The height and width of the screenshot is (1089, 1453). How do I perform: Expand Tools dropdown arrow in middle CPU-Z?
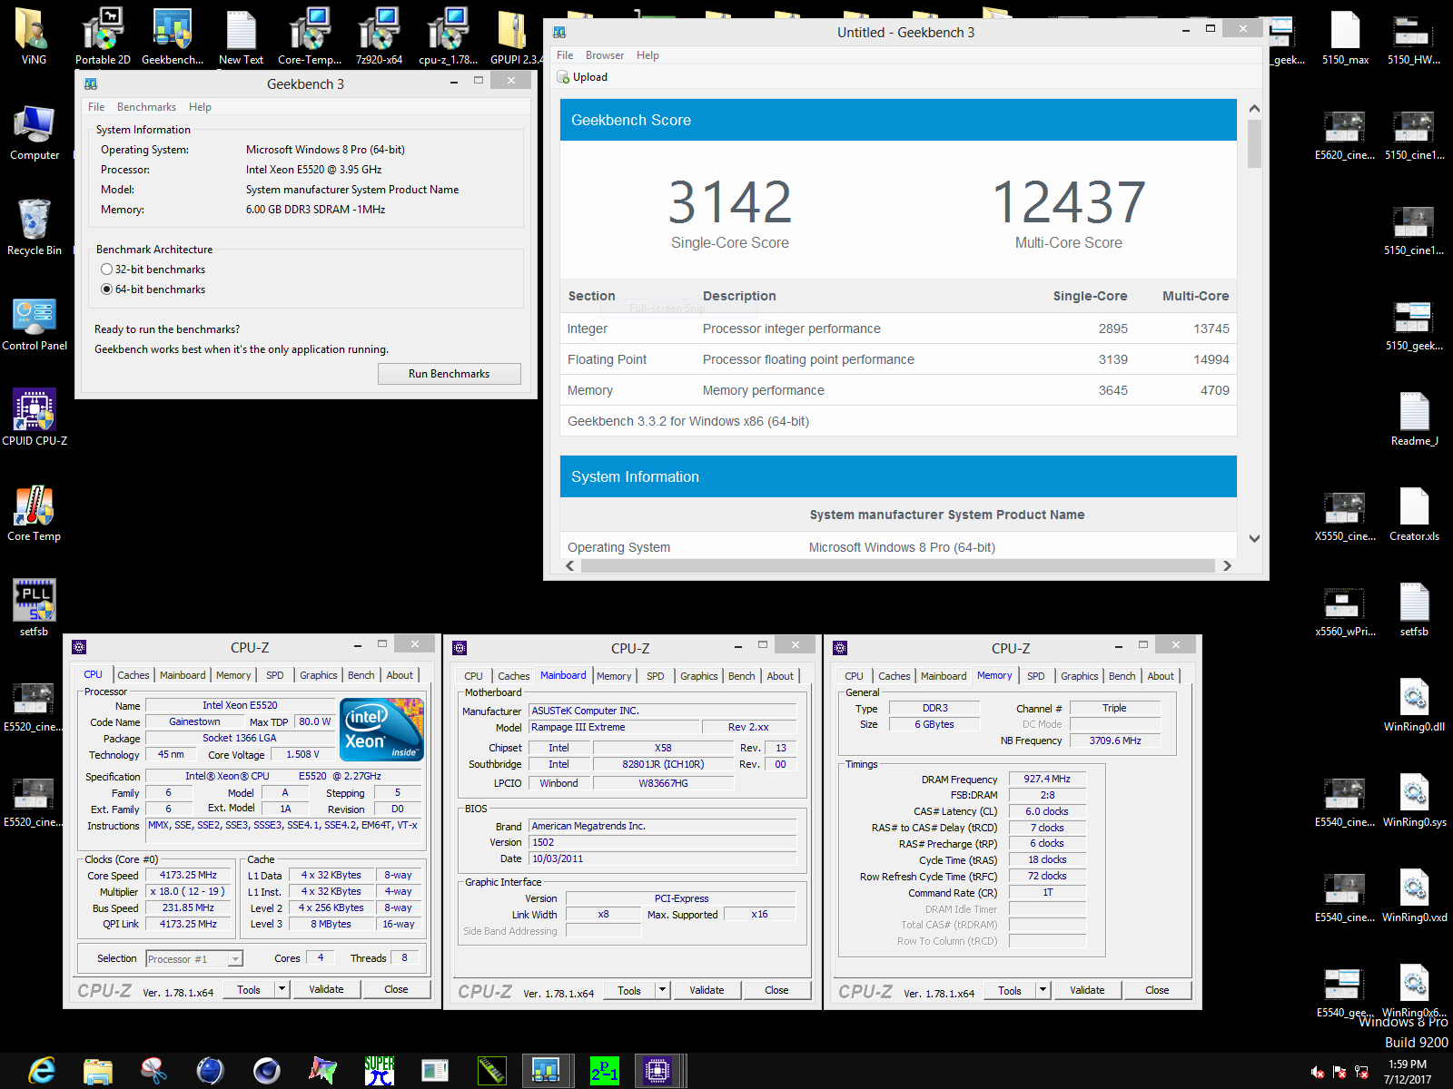coord(663,990)
